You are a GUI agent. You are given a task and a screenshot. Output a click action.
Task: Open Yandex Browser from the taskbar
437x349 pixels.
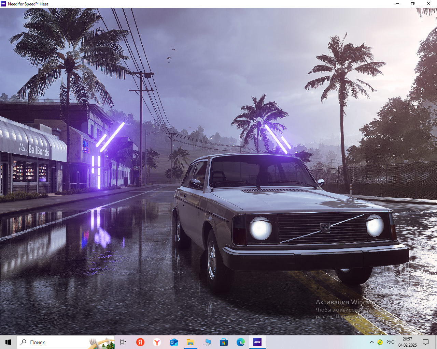[157, 342]
